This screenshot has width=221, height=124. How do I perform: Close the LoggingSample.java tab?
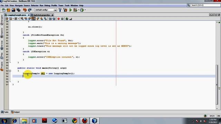(29, 15)
